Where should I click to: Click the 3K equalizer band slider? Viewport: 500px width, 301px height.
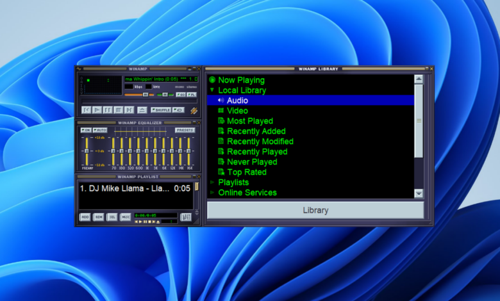pyautogui.click(x=155, y=151)
